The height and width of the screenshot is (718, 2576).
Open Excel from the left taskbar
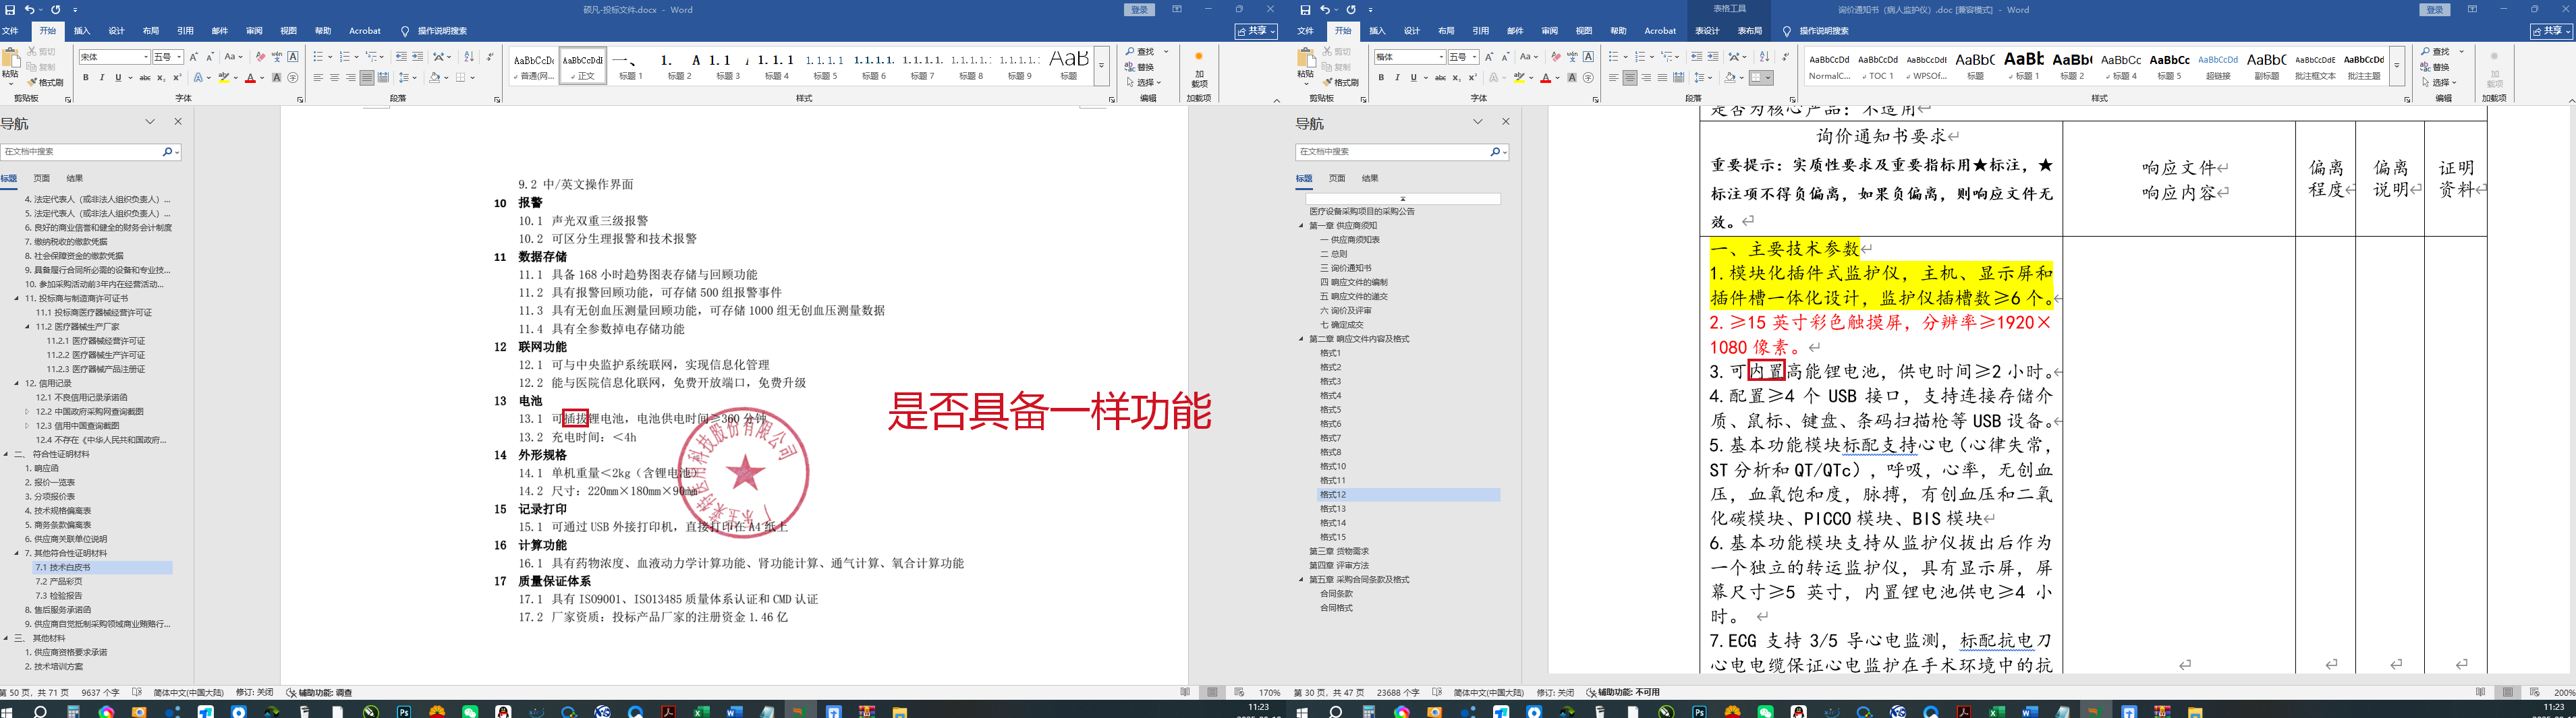[701, 712]
